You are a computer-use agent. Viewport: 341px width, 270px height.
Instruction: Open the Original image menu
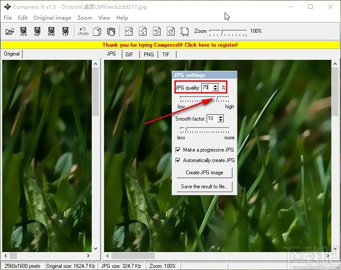[x=52, y=18]
